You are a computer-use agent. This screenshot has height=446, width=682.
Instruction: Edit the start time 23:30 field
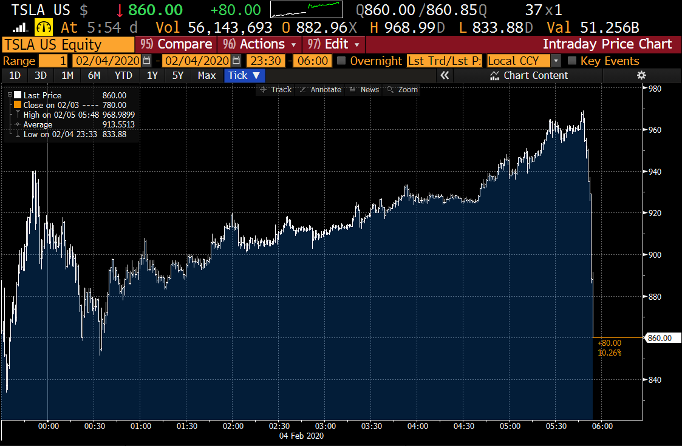tap(265, 61)
